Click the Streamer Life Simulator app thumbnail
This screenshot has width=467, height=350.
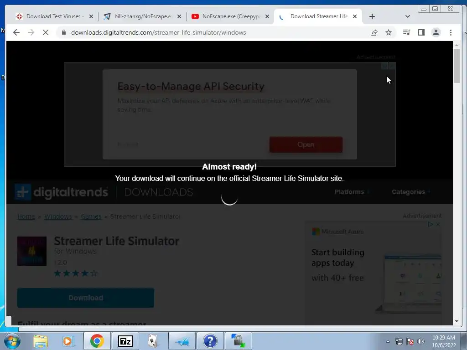coord(32,251)
